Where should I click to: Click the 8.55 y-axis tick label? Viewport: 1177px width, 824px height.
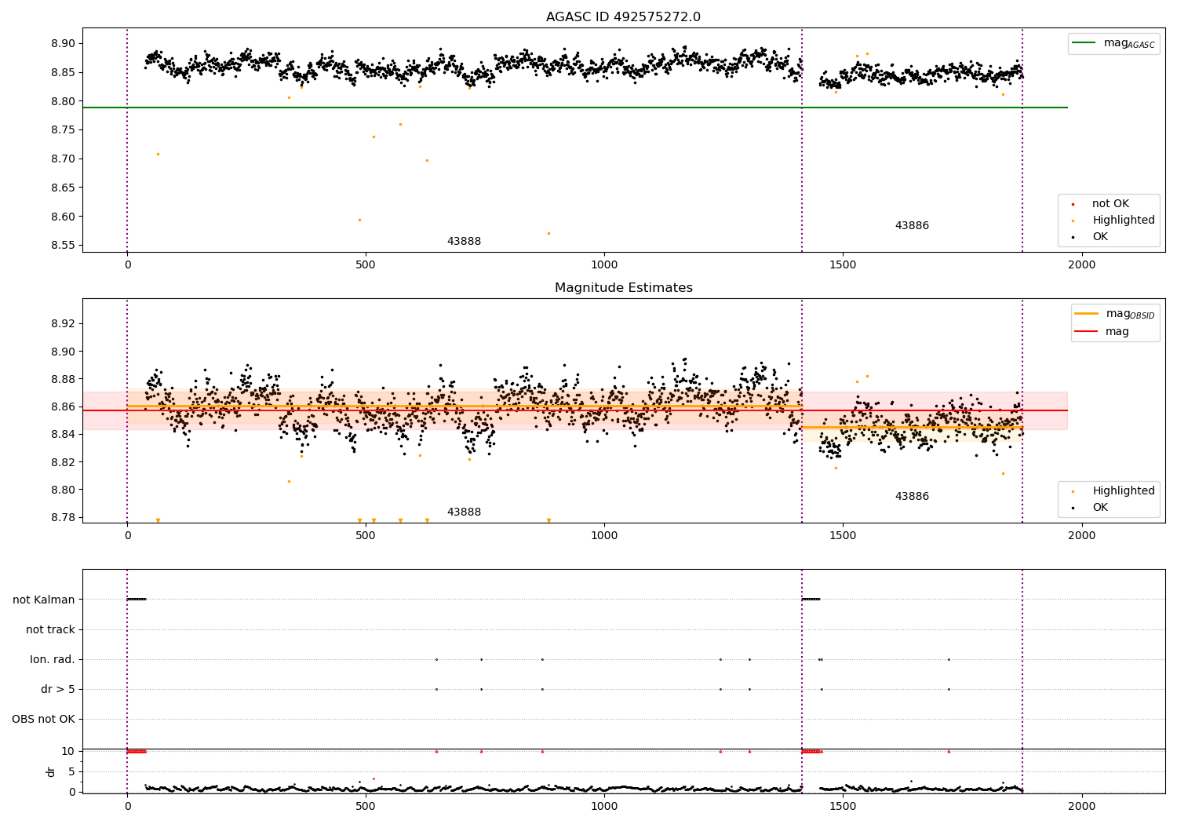point(61,246)
